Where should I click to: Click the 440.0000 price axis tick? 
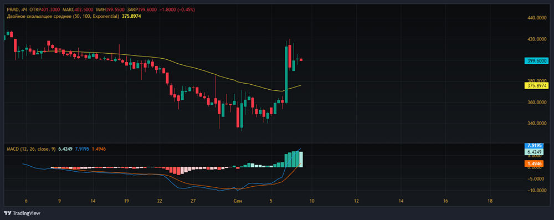tap(536, 18)
